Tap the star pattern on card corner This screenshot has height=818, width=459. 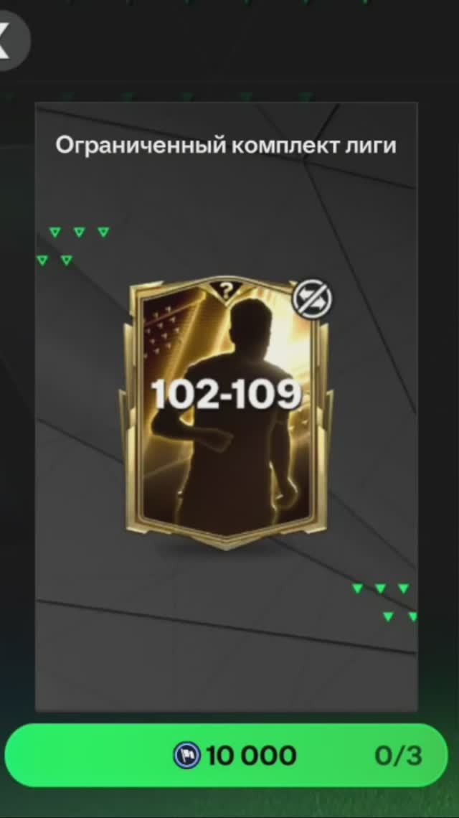[161, 324]
